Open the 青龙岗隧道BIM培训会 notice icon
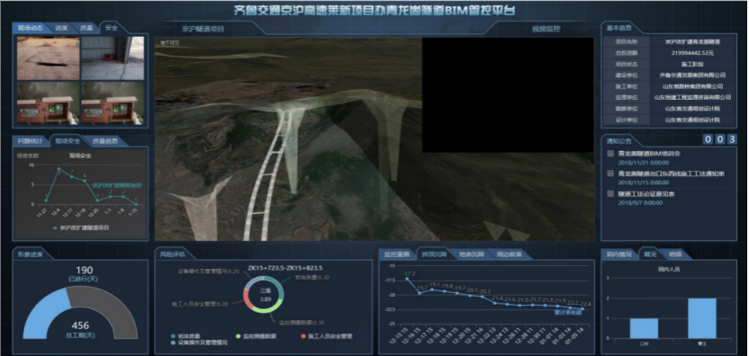749x356 pixels. point(610,154)
